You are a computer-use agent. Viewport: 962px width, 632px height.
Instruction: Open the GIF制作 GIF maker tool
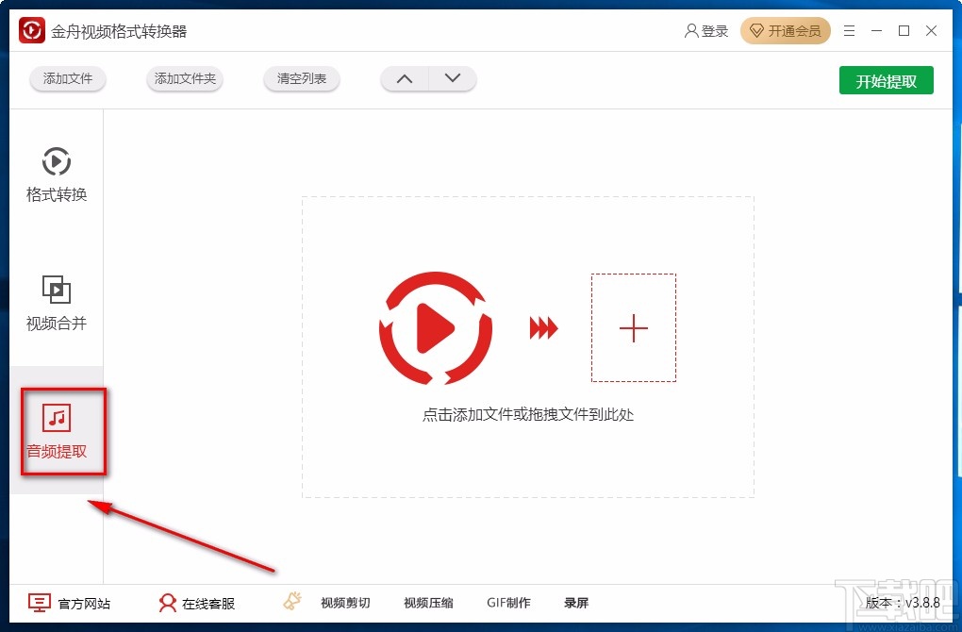pos(509,603)
